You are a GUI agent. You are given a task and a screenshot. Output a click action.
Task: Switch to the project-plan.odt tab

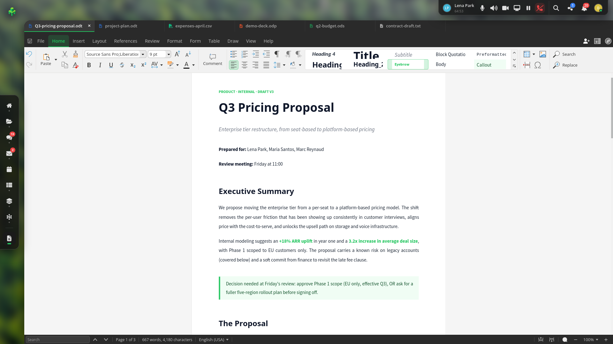pyautogui.click(x=129, y=26)
